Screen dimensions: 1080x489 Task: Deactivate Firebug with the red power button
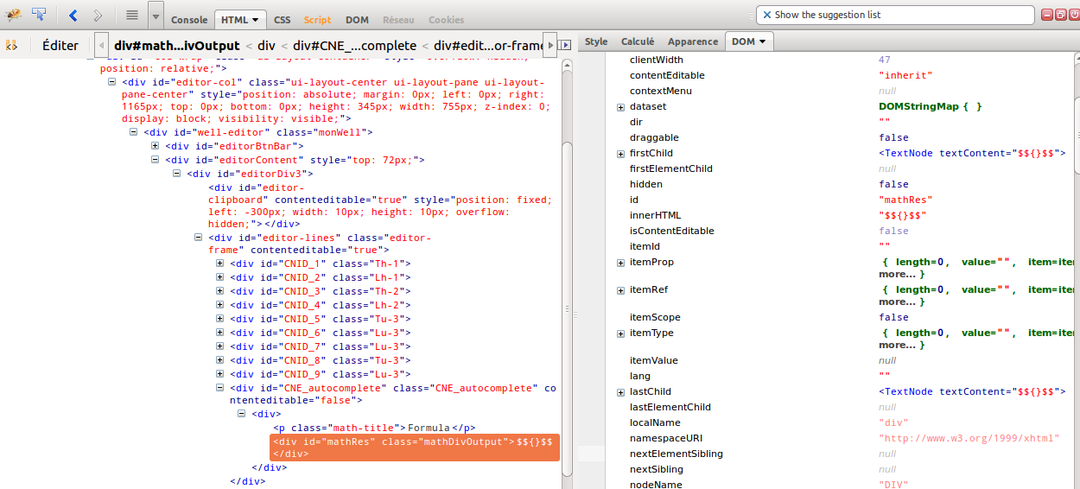pos(1073,15)
